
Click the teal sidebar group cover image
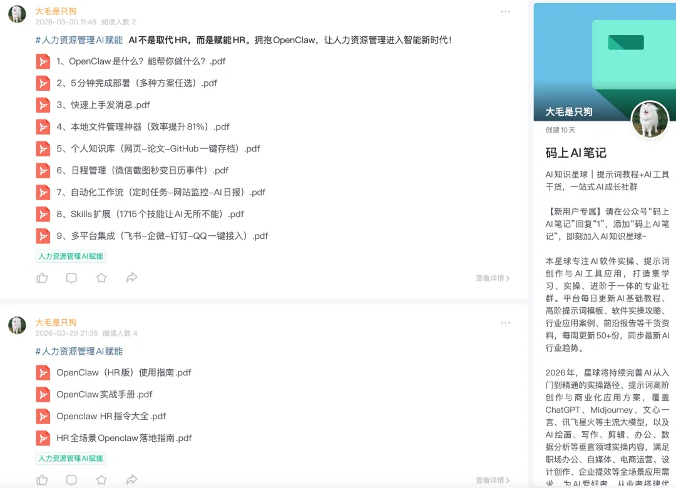(605, 62)
